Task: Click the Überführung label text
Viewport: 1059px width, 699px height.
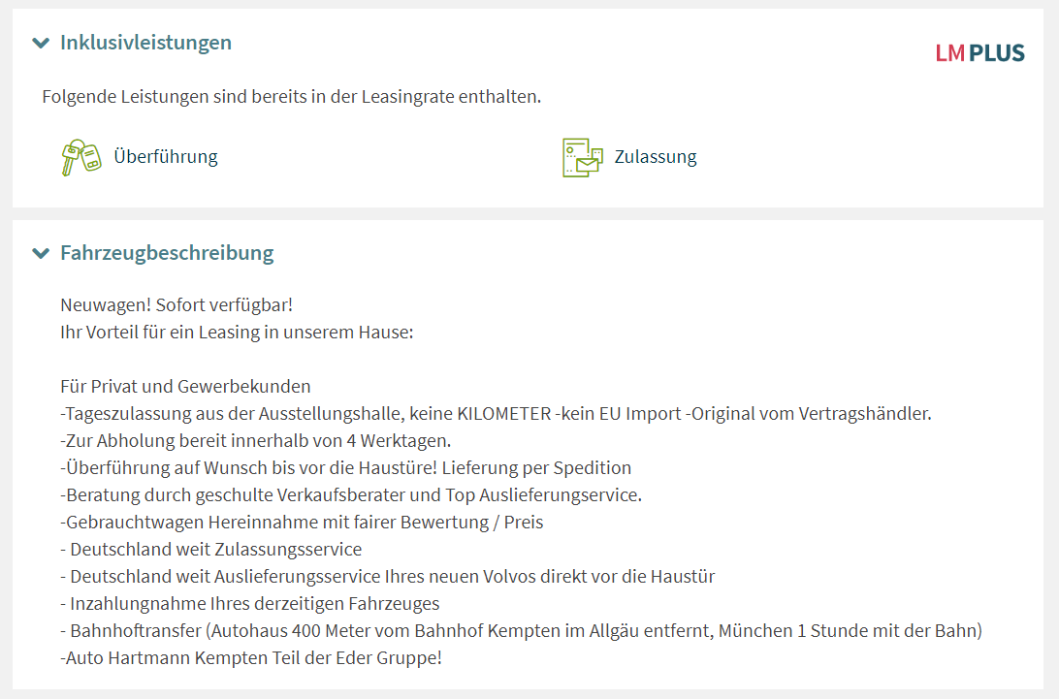Action: [166, 157]
